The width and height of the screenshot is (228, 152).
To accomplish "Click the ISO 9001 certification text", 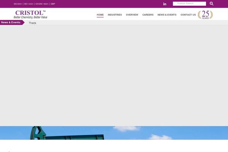I will (x=18, y=4).
